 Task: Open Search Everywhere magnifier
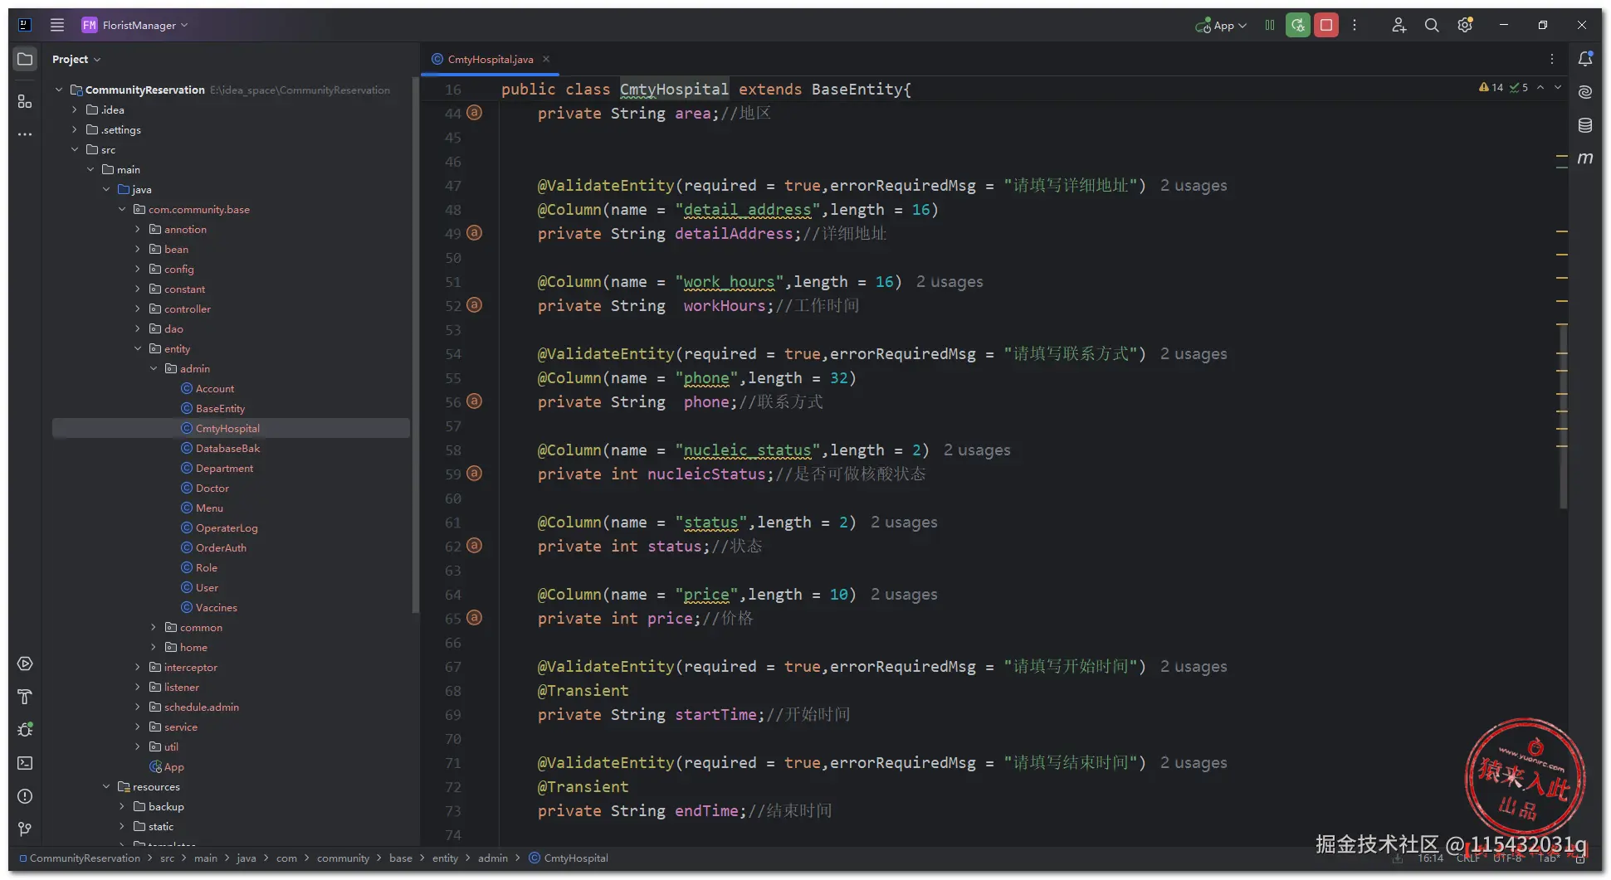(x=1432, y=25)
